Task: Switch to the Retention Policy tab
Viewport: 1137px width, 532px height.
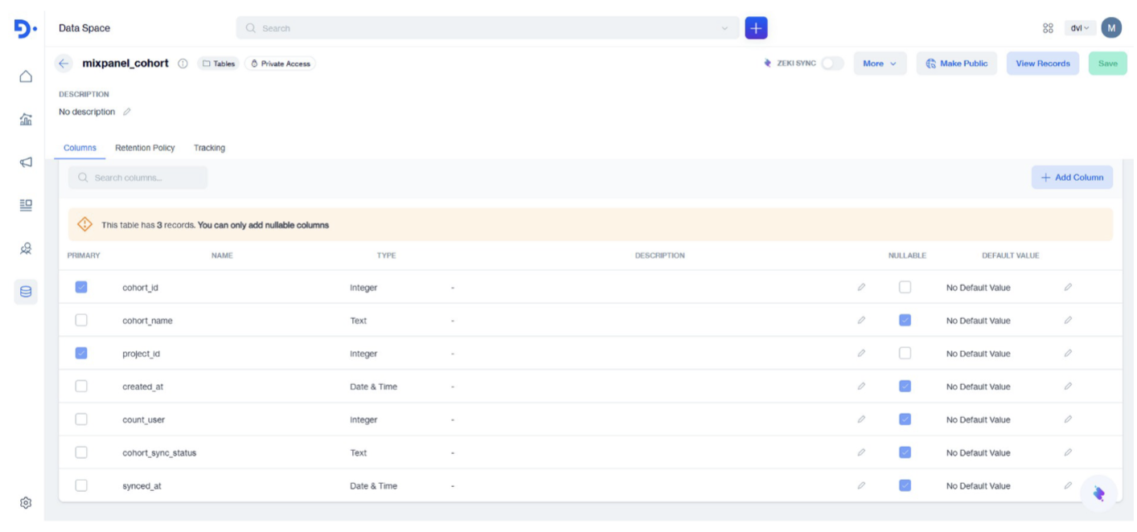Action: tap(145, 148)
